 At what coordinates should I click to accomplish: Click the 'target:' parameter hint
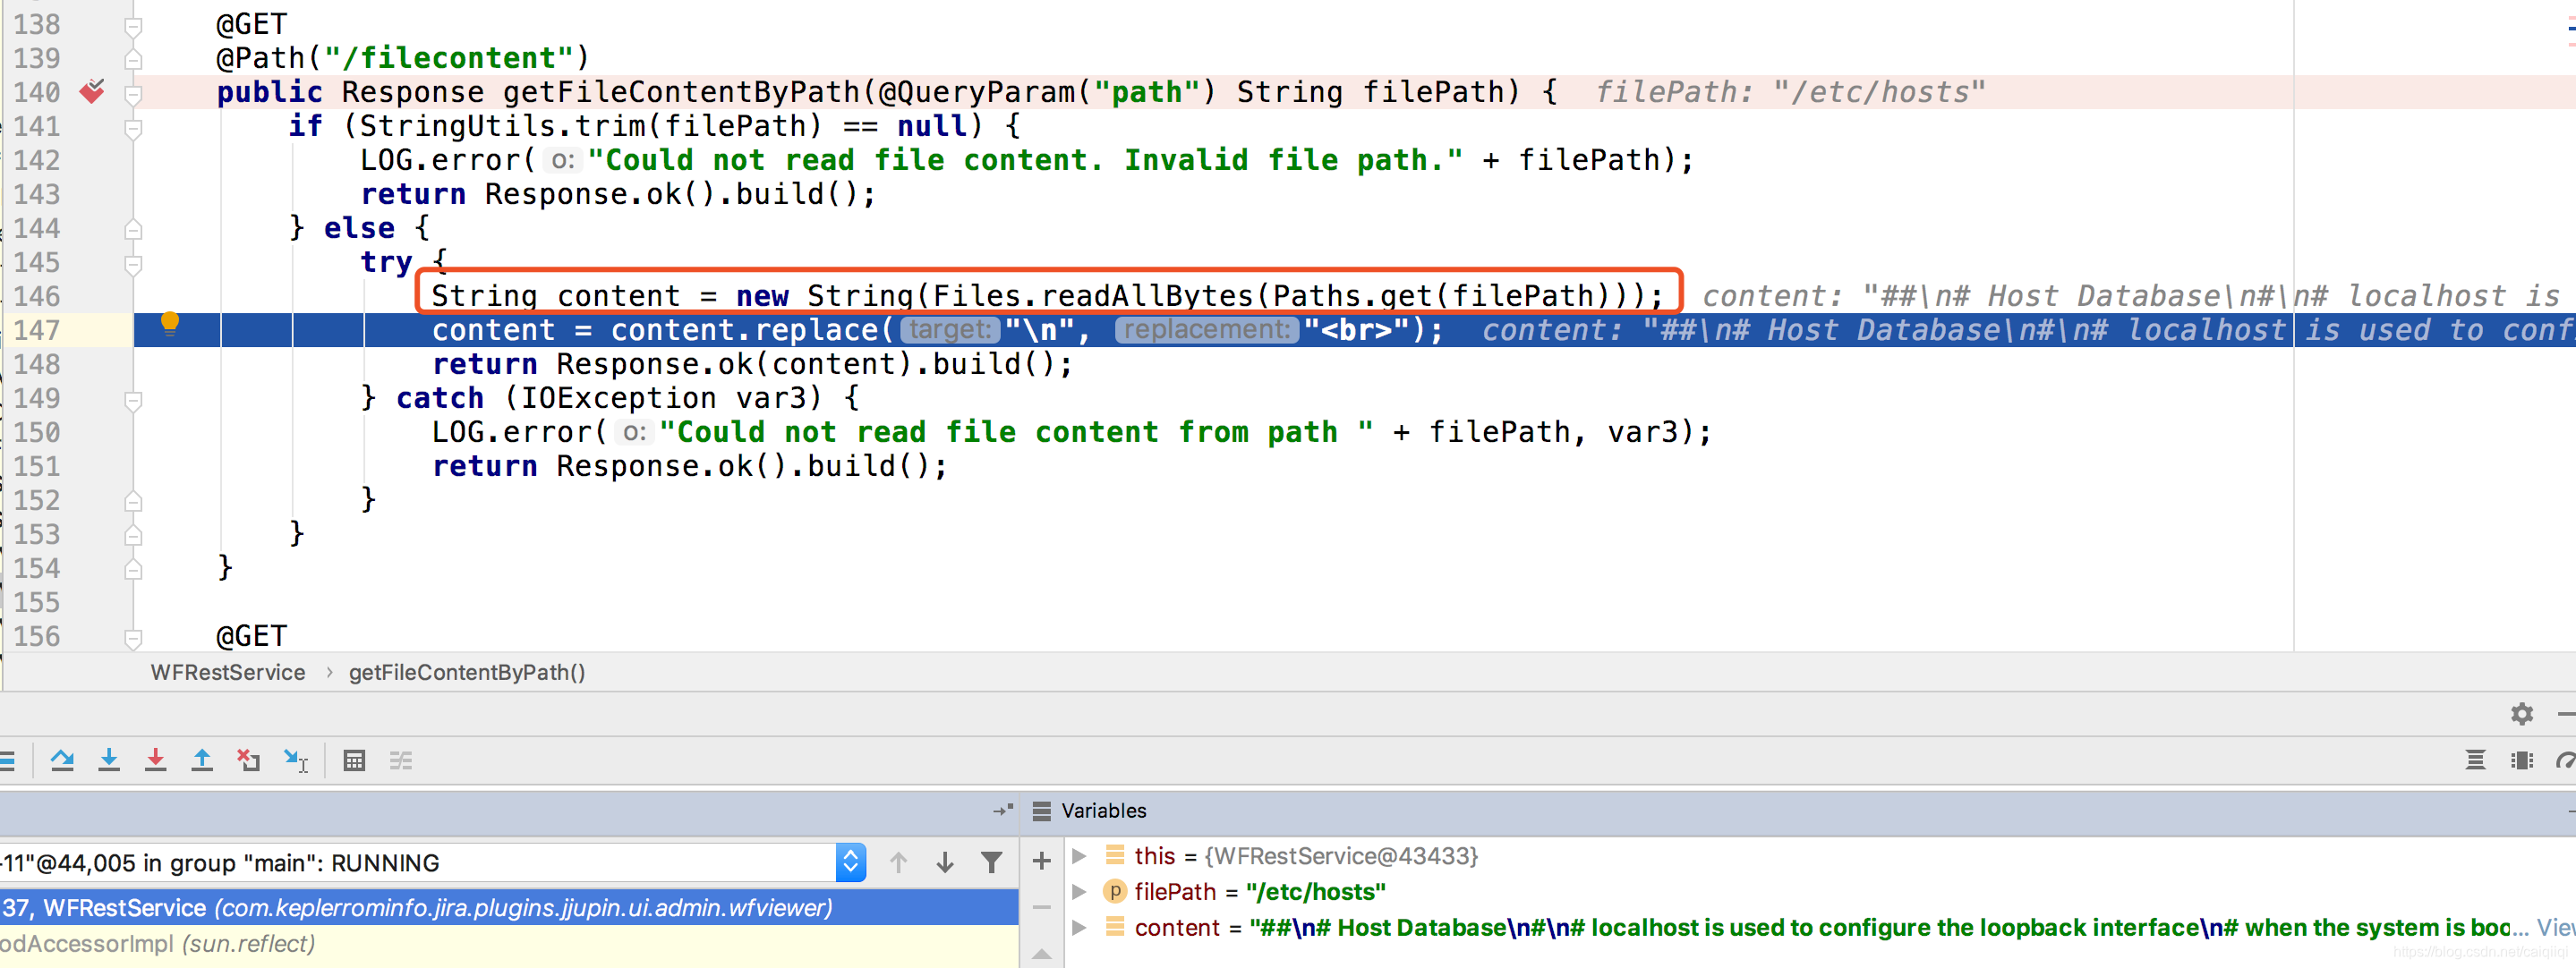coord(950,329)
